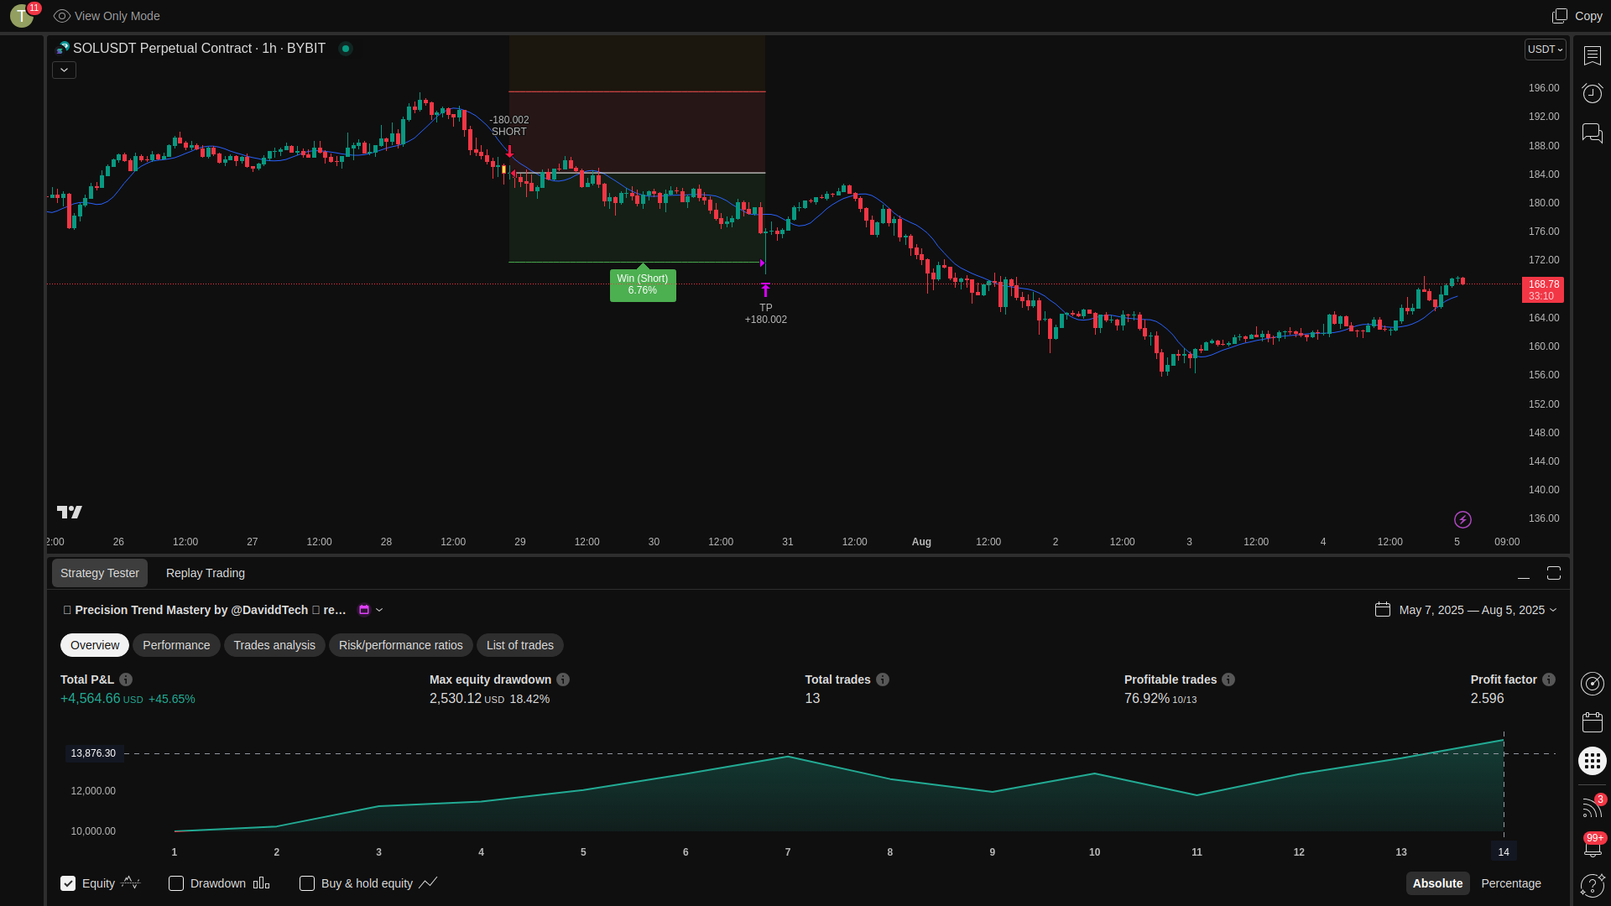Click the +4,564.66 USD Total P&L value
Image resolution: width=1611 pixels, height=906 pixels.
point(102,699)
